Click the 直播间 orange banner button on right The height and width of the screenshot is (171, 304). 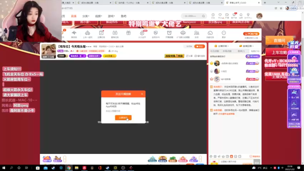279,40
